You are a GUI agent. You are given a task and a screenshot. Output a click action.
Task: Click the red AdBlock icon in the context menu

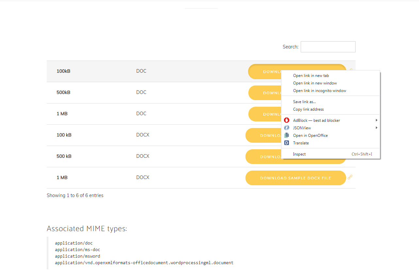click(x=287, y=120)
